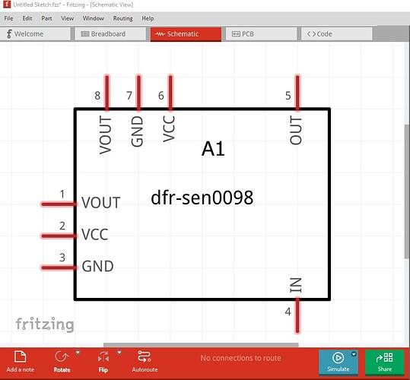Go to the Welcome tab
The width and height of the screenshot is (410, 380).
tap(35, 34)
